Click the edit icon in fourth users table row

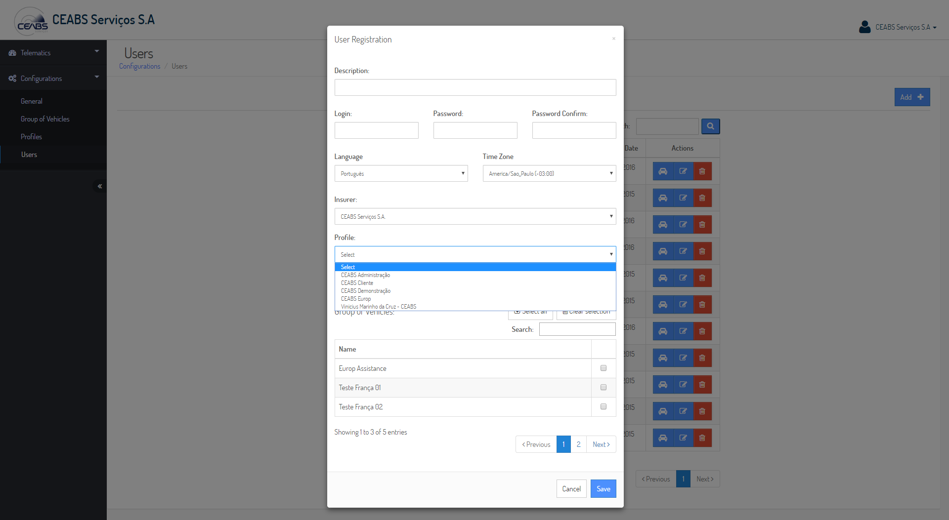click(x=683, y=251)
